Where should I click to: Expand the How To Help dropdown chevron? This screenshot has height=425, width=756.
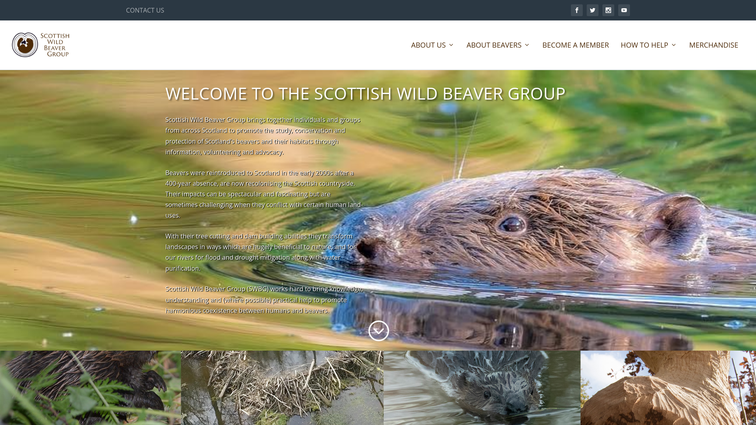673,45
